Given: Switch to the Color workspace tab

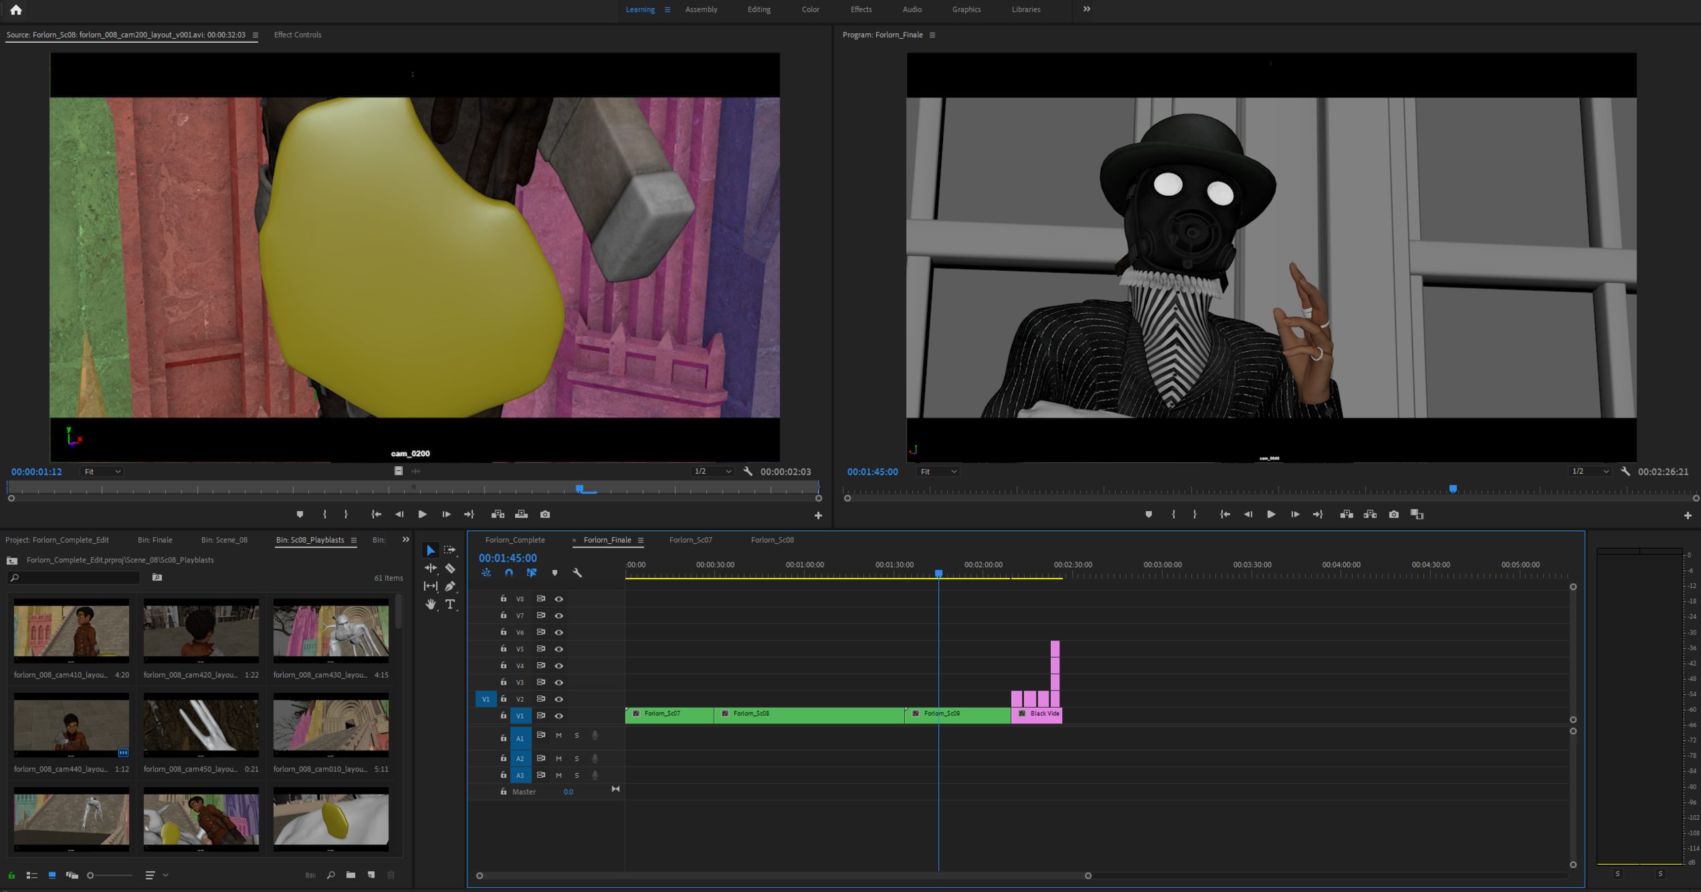Looking at the screenshot, I should coord(810,10).
